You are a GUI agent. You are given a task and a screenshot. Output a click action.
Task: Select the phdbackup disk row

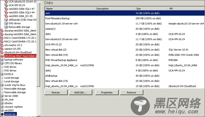tap(125, 76)
